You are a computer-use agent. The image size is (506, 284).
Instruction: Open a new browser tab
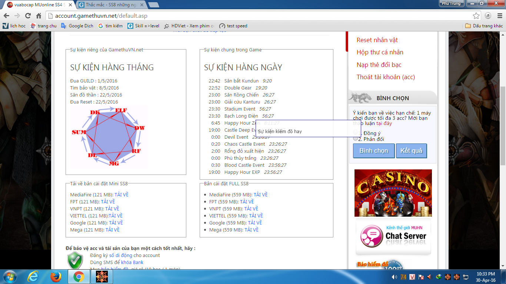coord(153,5)
